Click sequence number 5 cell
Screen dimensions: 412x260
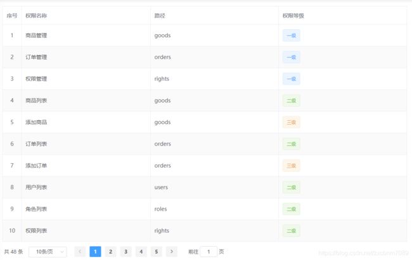coord(12,122)
